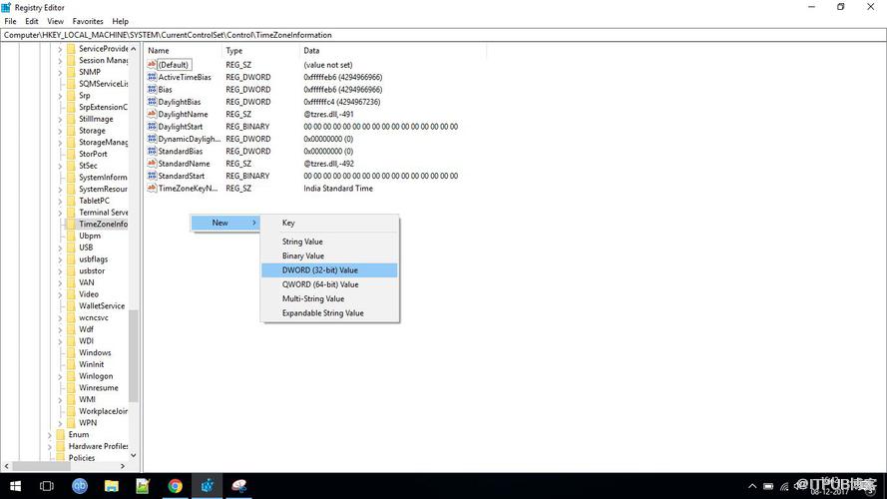Open Task View on the taskbar
The height and width of the screenshot is (499, 887).
pyautogui.click(x=47, y=486)
